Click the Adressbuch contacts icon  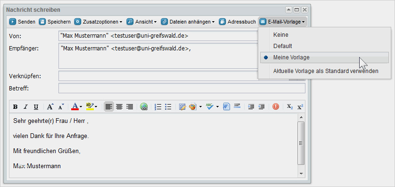(x=222, y=22)
